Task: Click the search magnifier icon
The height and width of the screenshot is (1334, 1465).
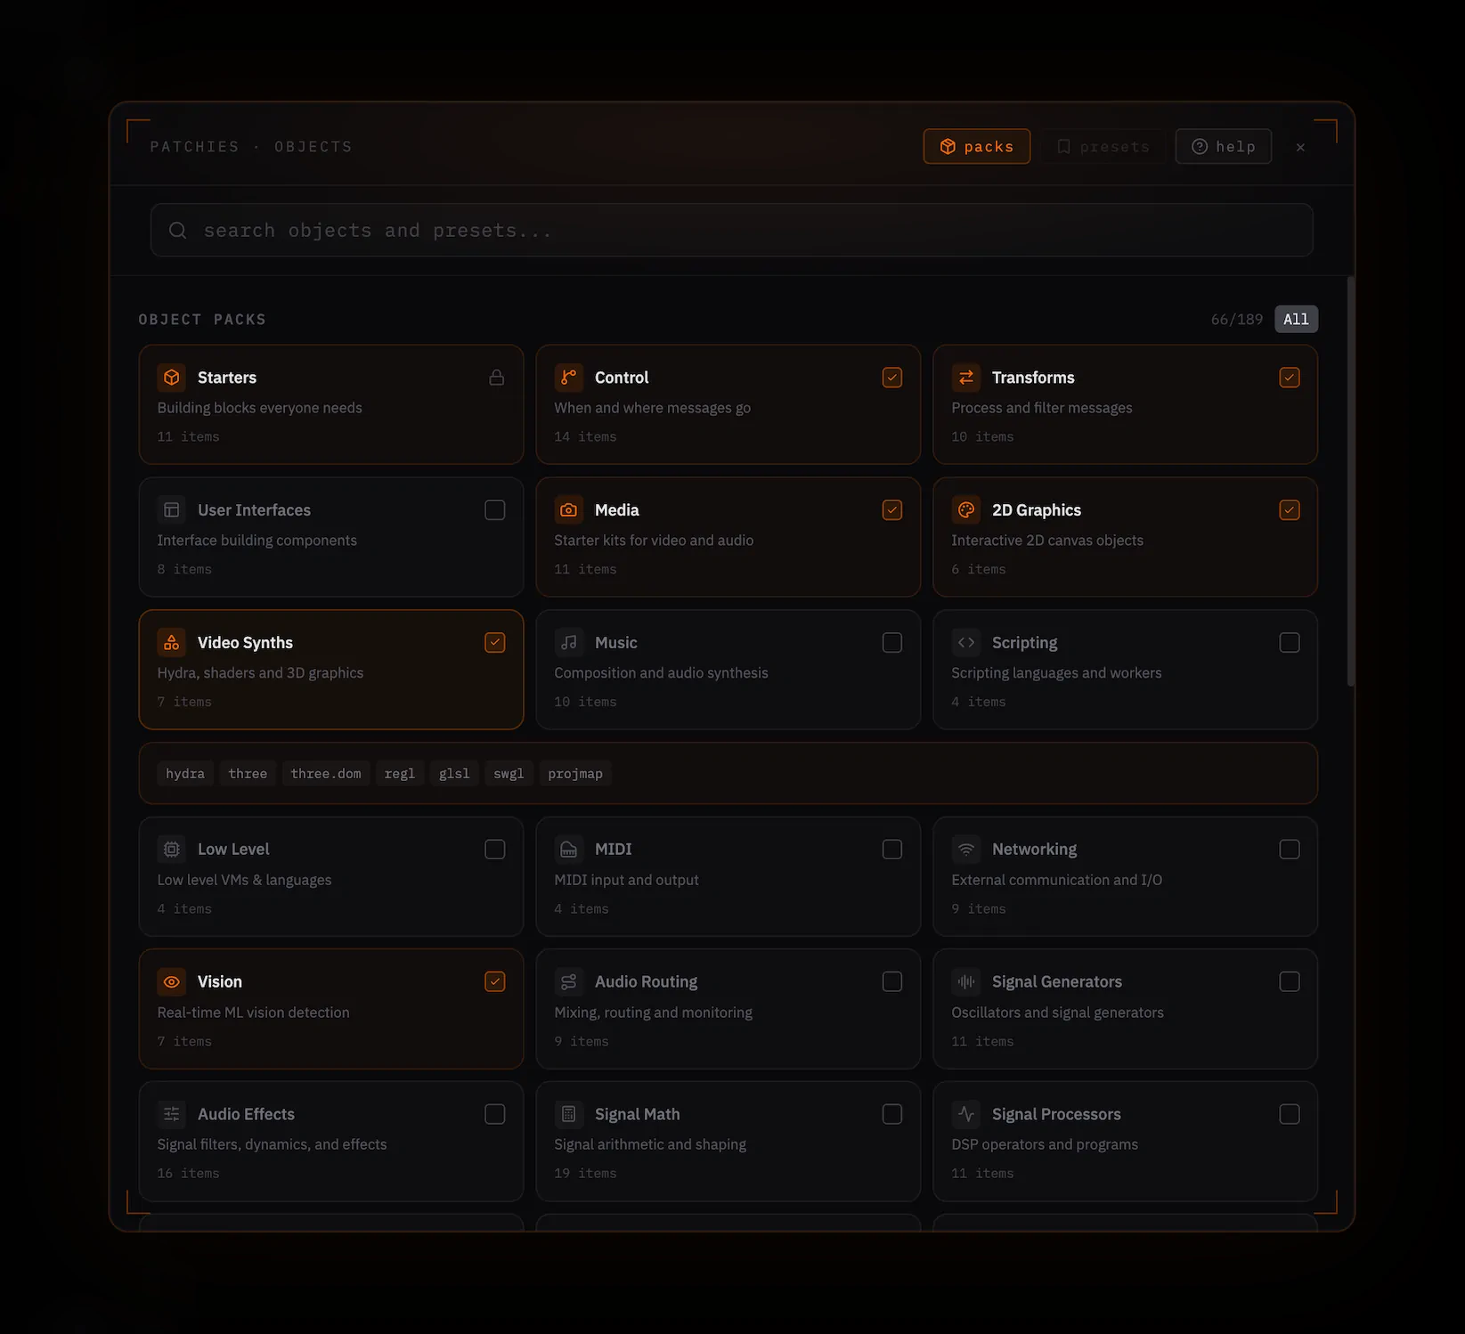Action: click(x=178, y=231)
